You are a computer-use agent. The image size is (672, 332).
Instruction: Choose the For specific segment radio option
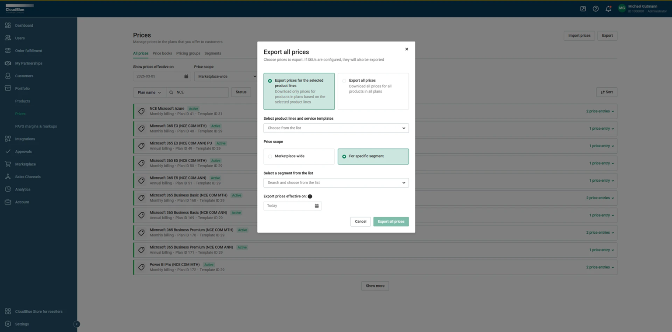[x=344, y=156]
